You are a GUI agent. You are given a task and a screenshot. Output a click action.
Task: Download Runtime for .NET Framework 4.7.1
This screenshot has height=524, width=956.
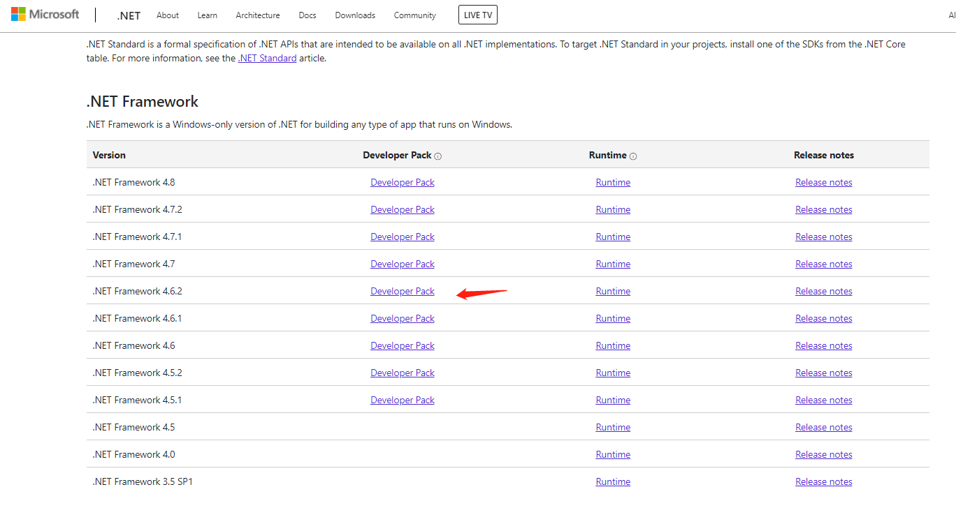(x=613, y=237)
